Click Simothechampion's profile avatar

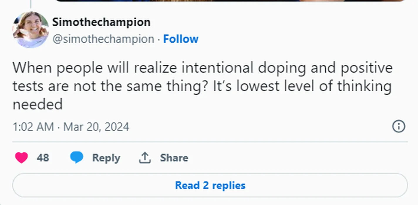point(31,30)
